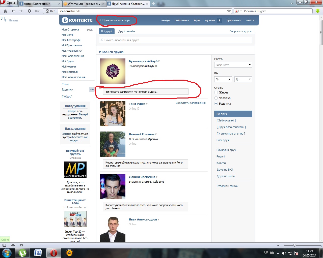Click the vk.com/friends address bar
This screenshot has width=323, height=258.
143,11
